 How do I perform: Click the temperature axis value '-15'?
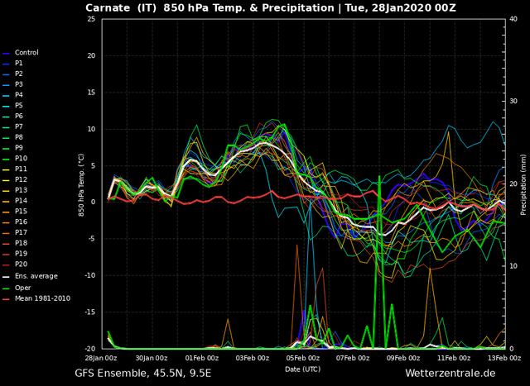pyautogui.click(x=90, y=312)
